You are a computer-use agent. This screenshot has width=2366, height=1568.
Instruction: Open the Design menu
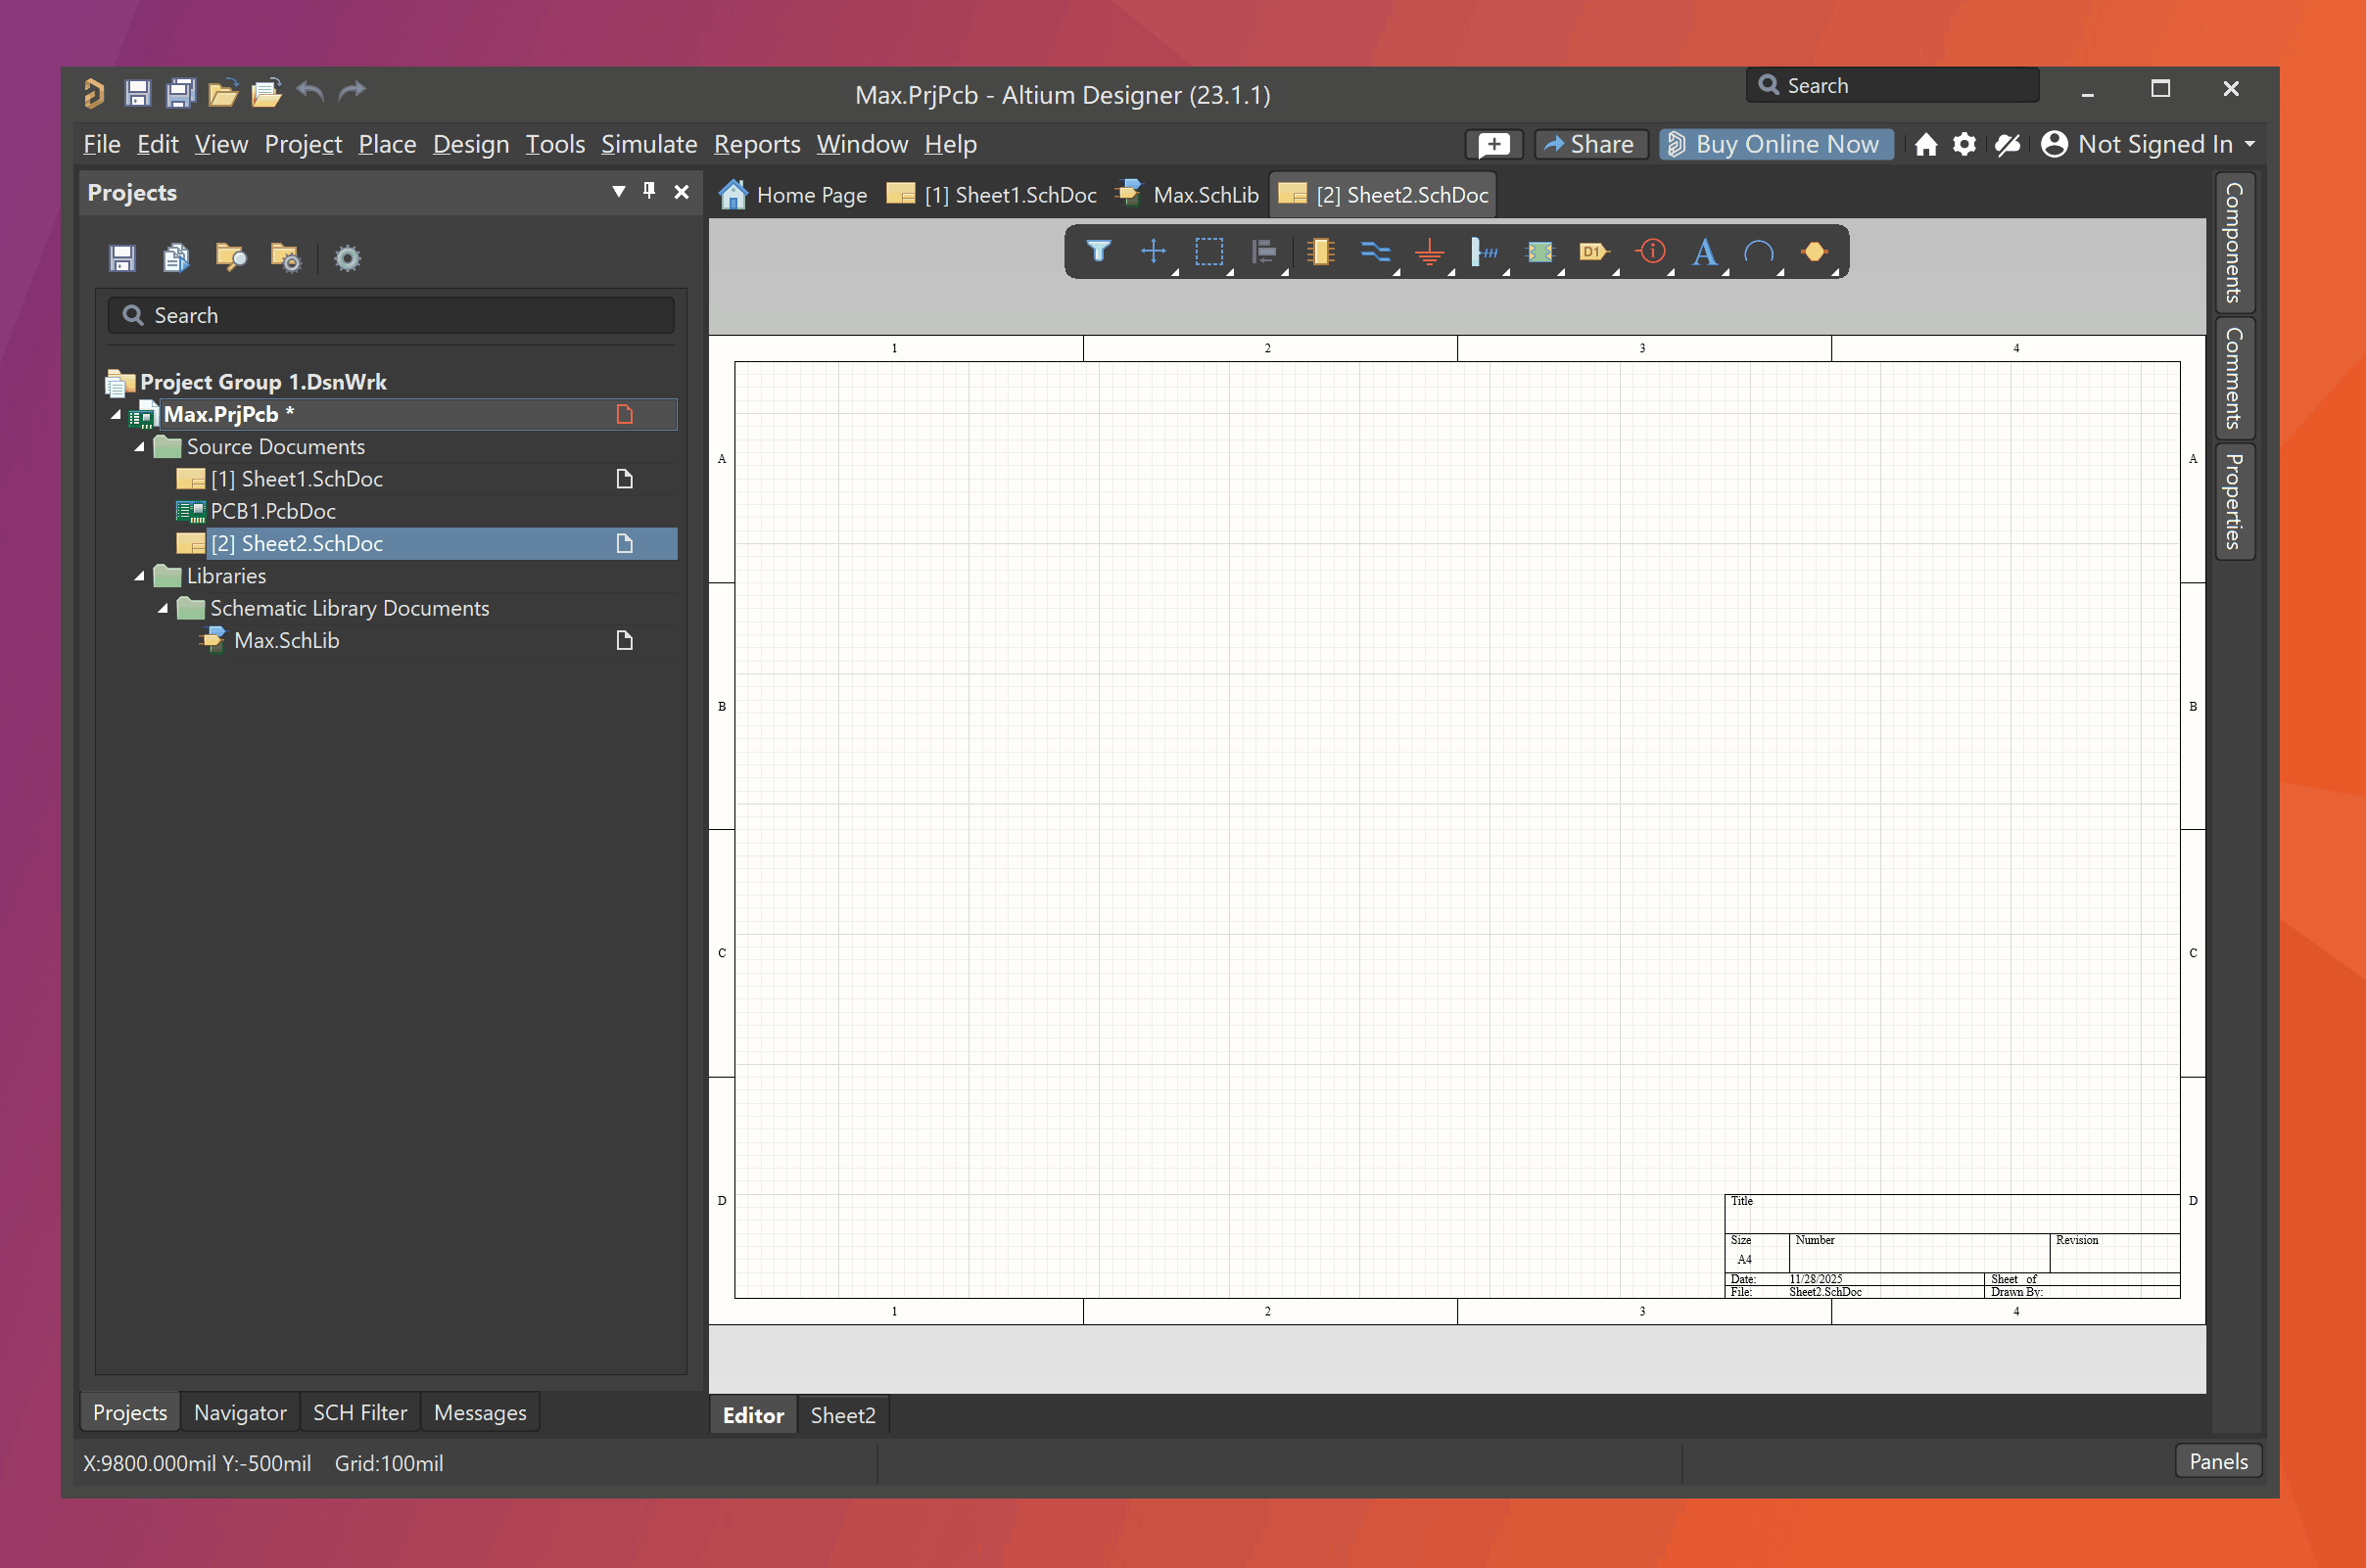click(x=470, y=144)
